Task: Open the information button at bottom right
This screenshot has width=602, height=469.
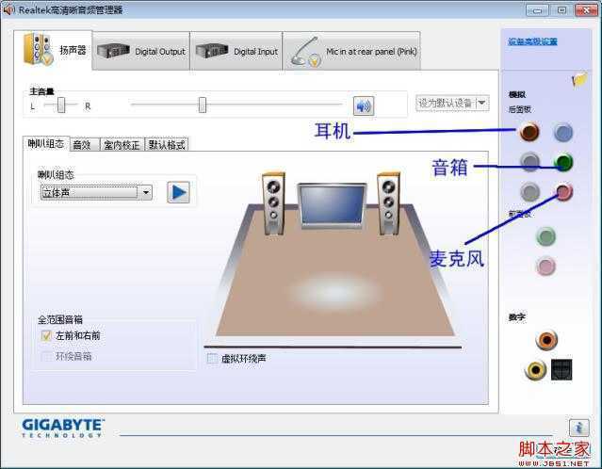Action: (579, 428)
